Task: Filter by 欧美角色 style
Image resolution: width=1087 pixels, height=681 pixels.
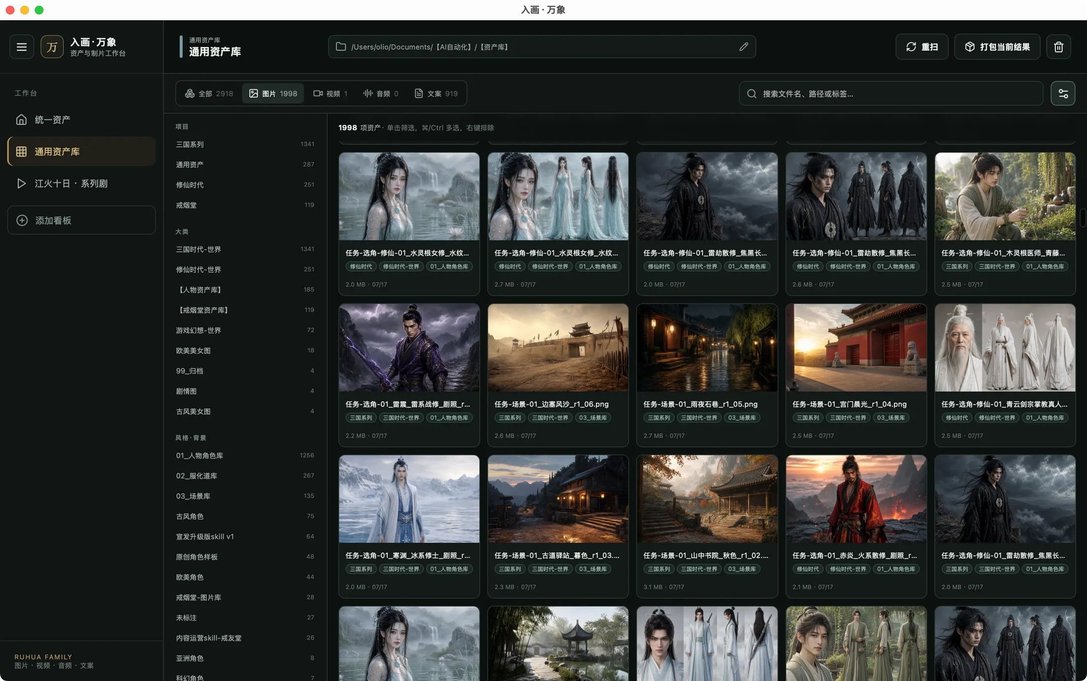Action: (245, 577)
